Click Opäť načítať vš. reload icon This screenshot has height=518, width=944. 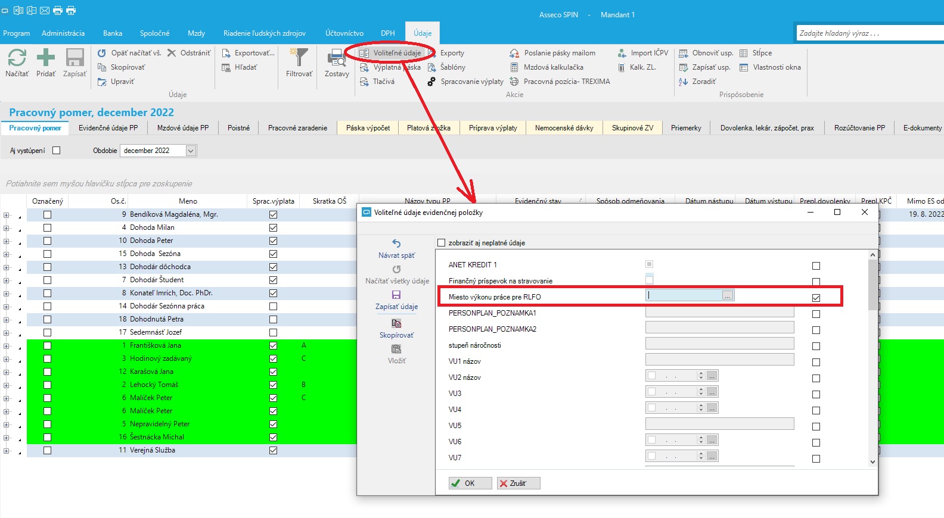102,53
